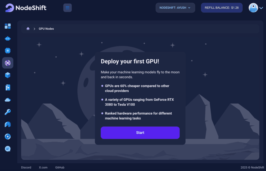Click the robot face sidebar icon
Screen dimensions: 266x171
click(8, 38)
